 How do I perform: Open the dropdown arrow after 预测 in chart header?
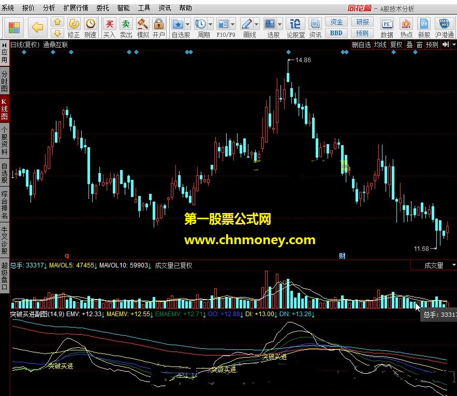coord(454,45)
